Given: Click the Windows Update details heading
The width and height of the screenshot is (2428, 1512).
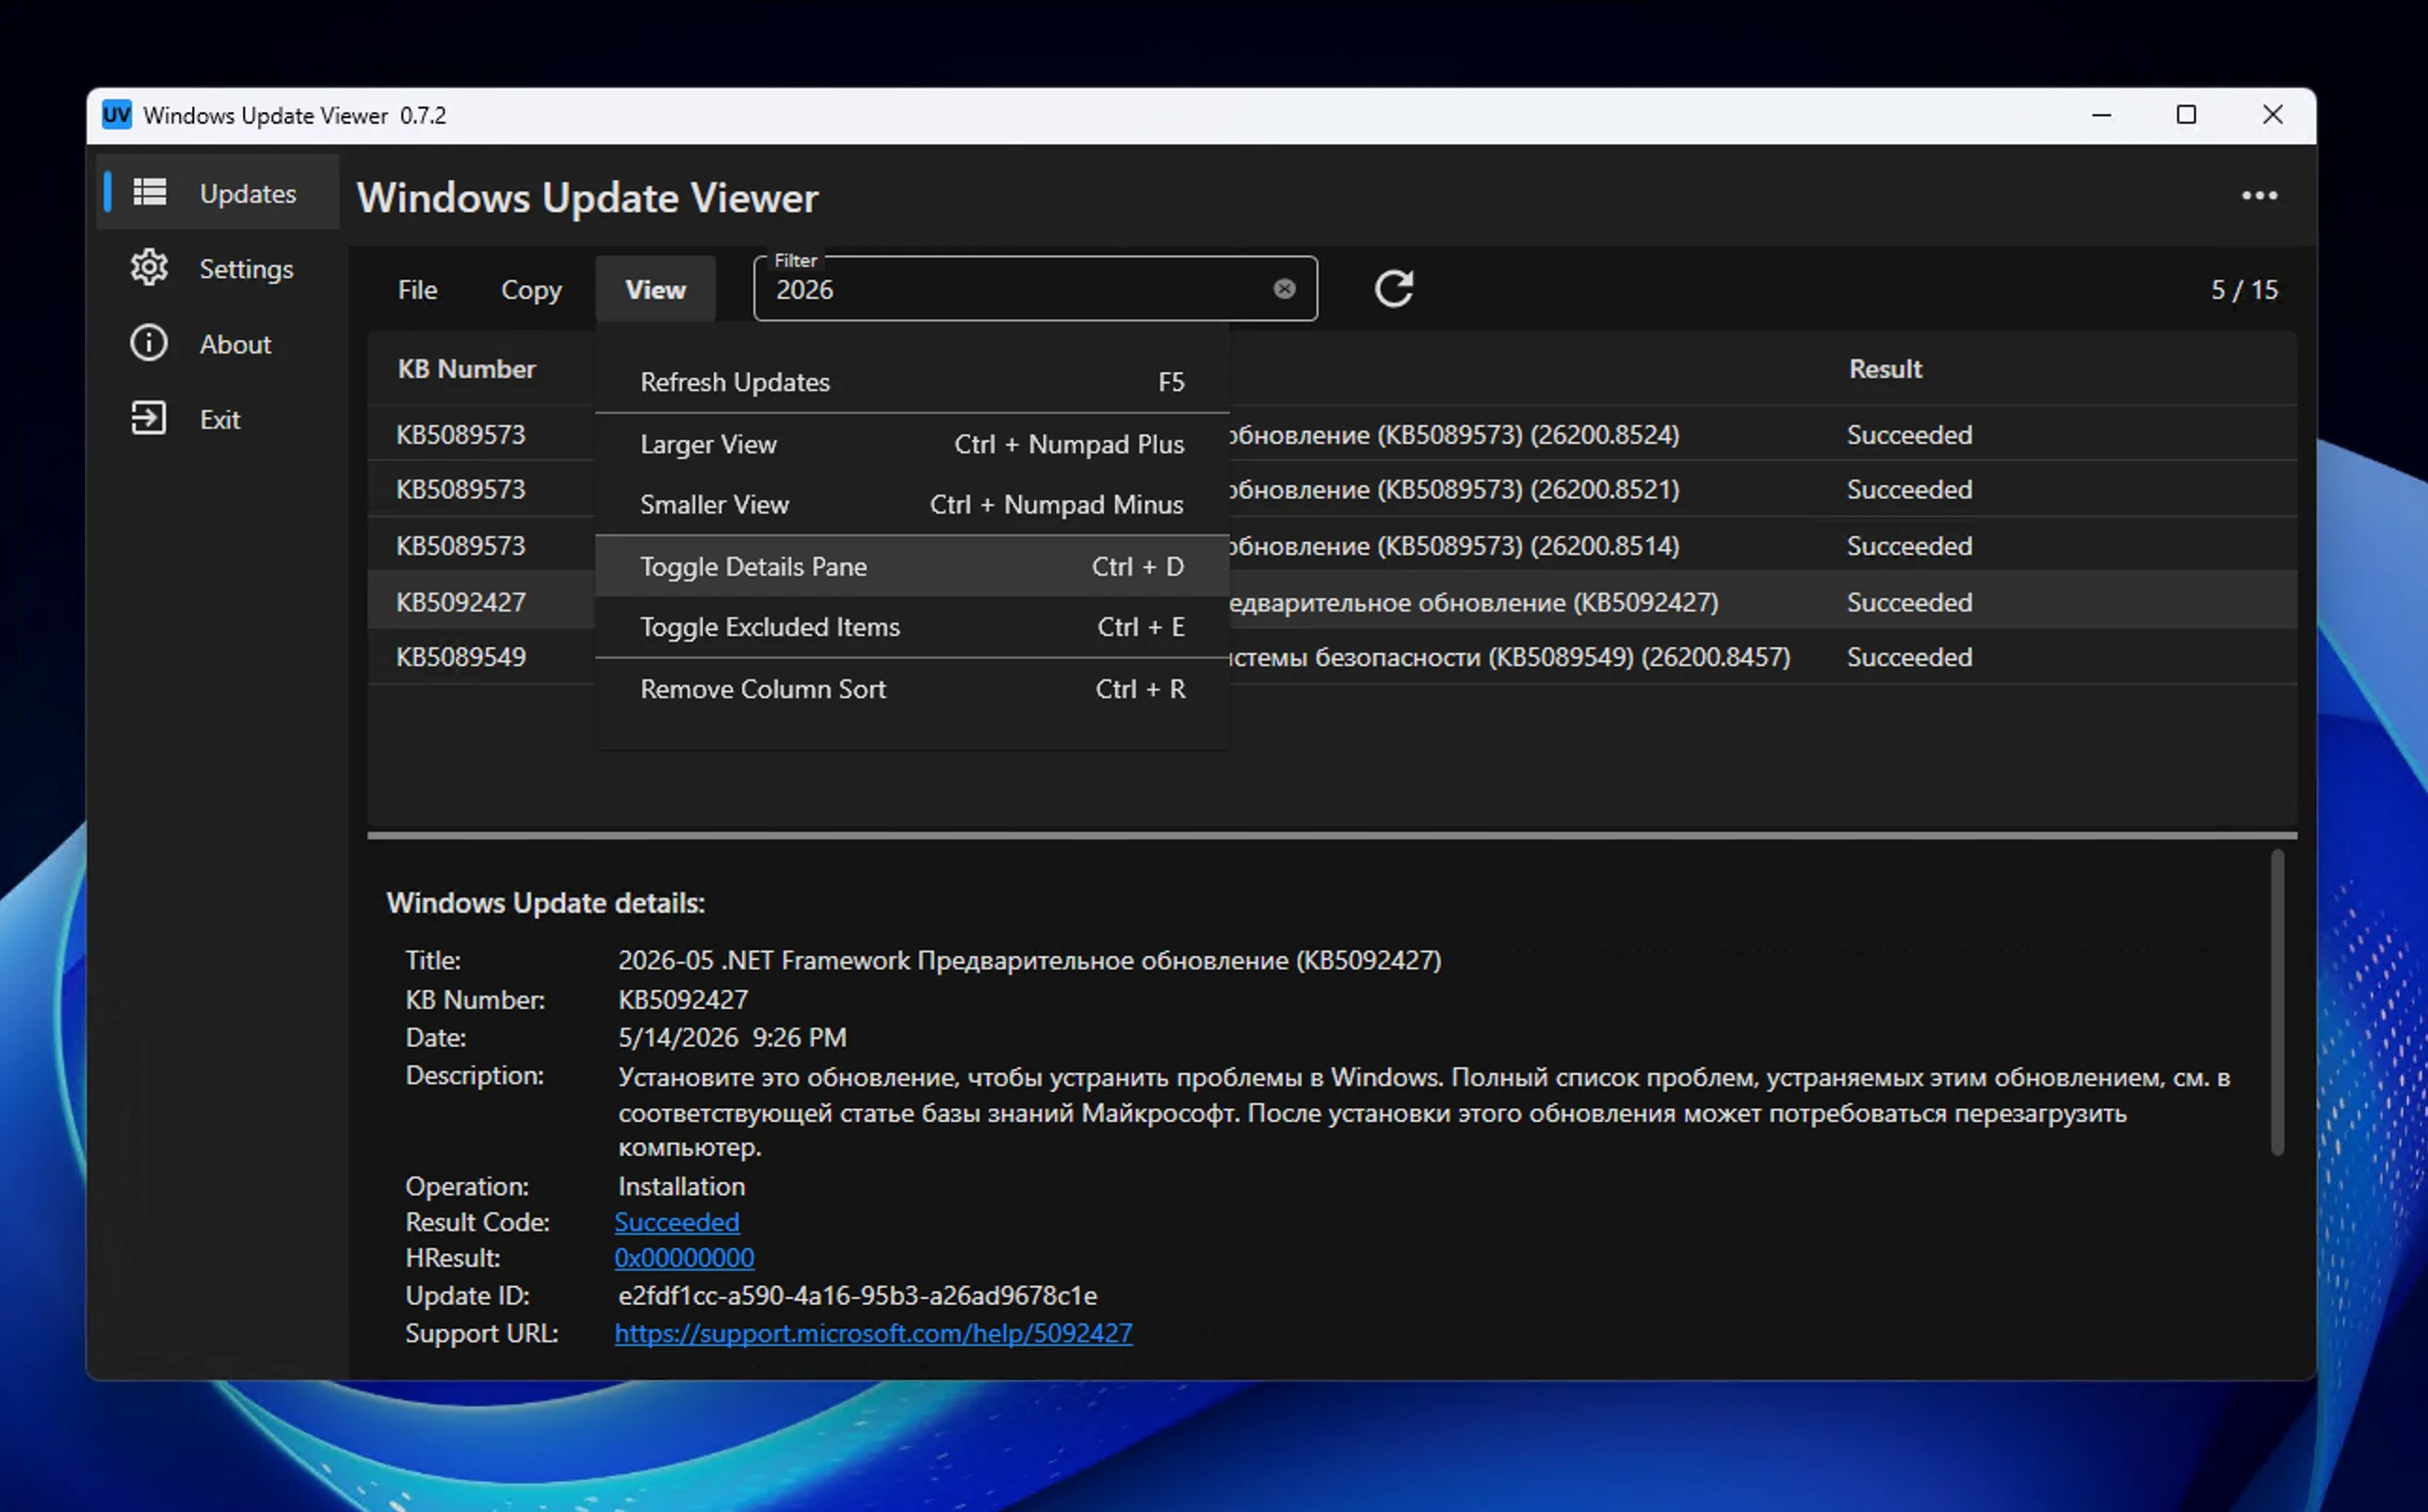Looking at the screenshot, I should (x=545, y=903).
